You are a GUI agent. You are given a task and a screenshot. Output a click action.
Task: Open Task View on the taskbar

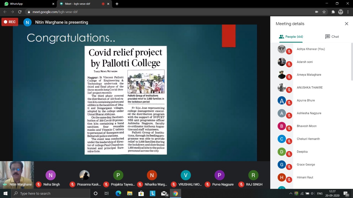click(107, 193)
